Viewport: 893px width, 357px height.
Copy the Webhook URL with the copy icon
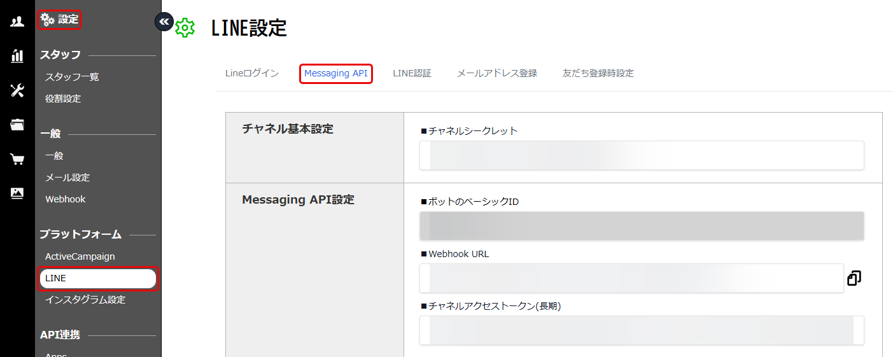click(854, 278)
